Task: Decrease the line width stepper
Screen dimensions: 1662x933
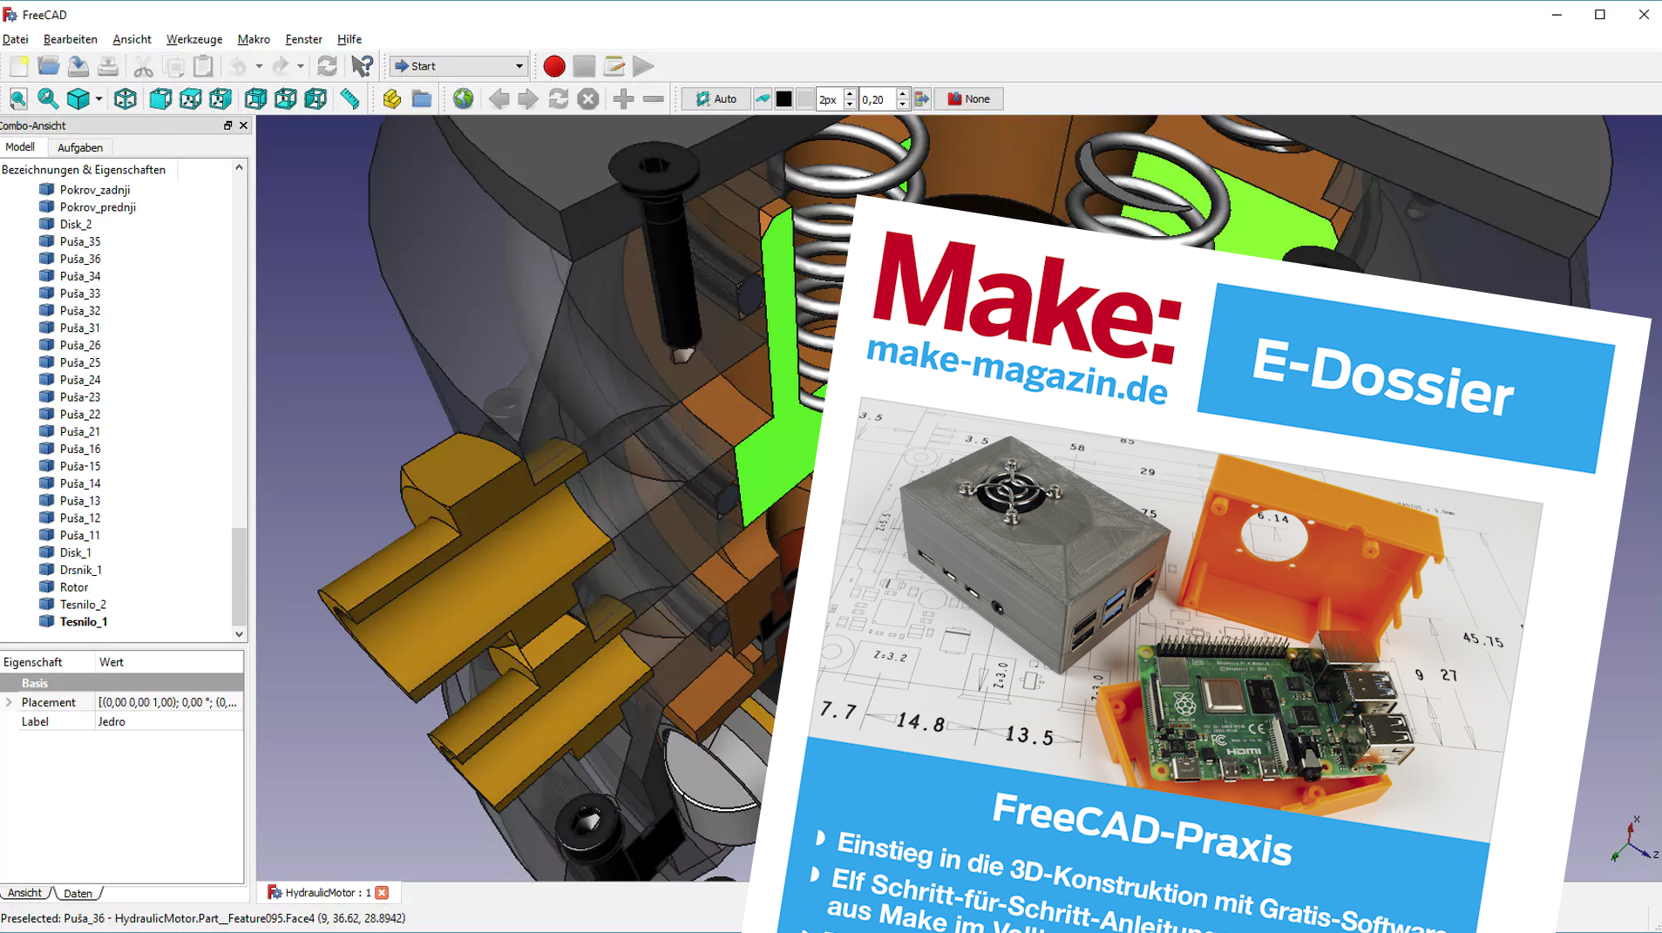Action: coord(850,105)
